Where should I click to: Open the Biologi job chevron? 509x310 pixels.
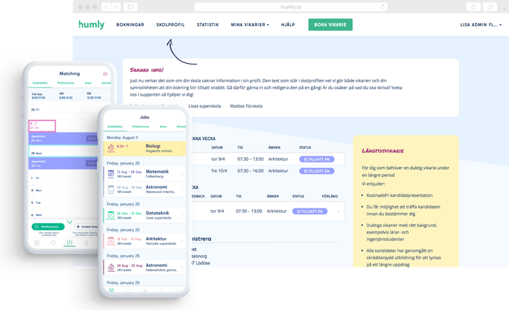point(182,149)
